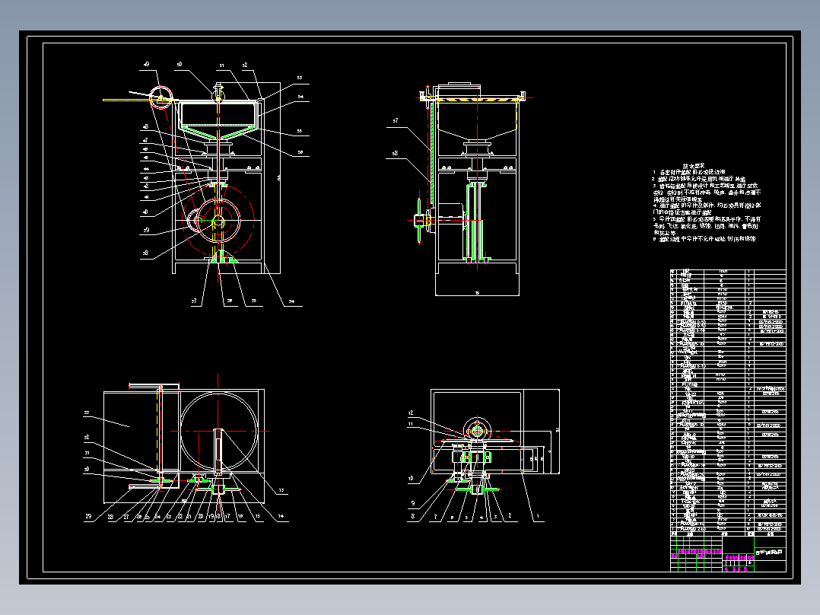820x615 pixels.
Task: Select part label 14 in plan view
Action: (x=281, y=516)
